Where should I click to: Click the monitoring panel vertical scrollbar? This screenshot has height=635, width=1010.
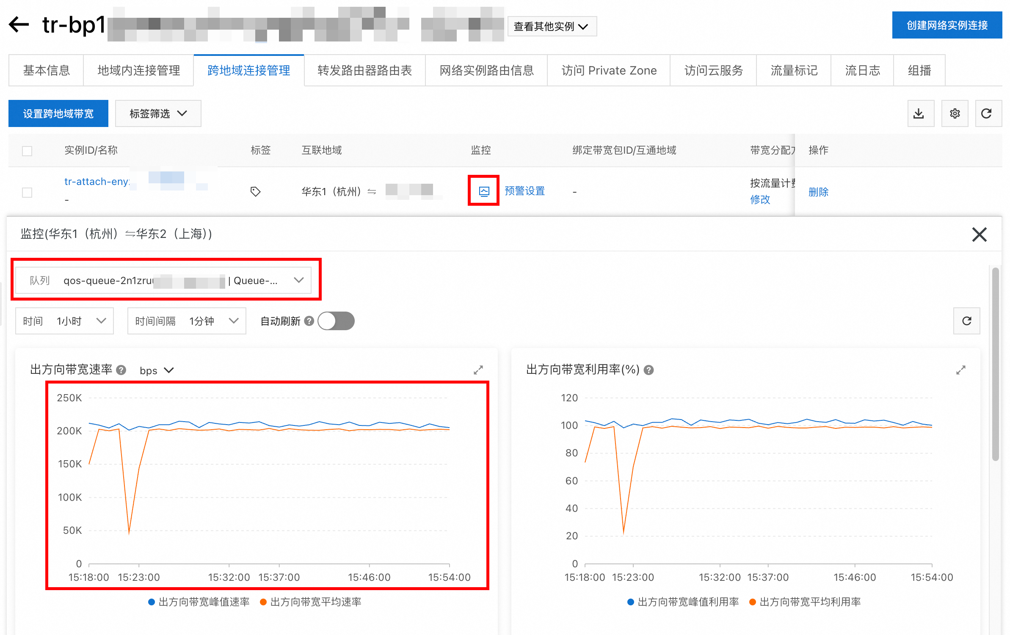995,364
